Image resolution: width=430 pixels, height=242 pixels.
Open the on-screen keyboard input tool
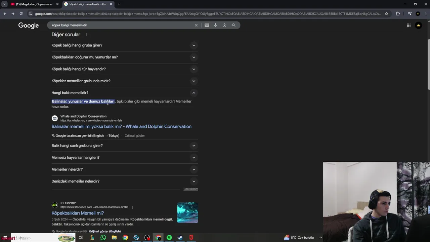point(207,25)
